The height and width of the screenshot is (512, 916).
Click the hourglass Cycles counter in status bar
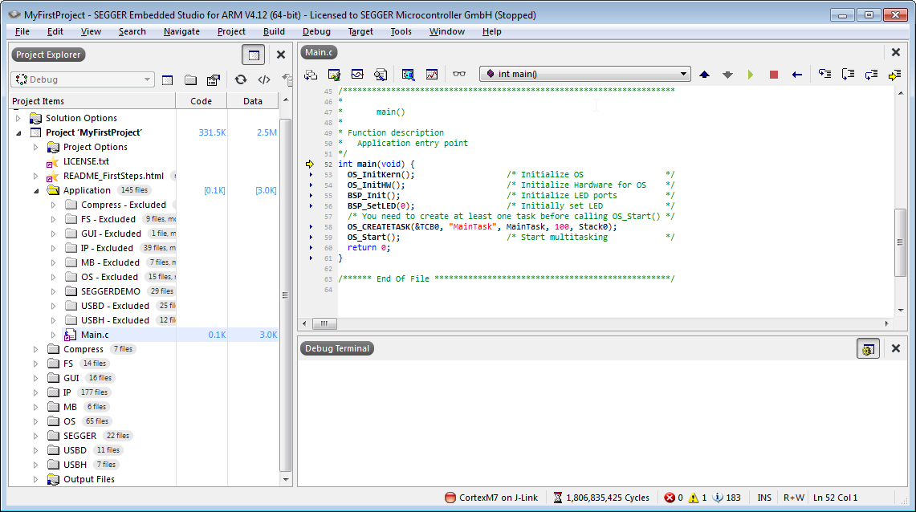point(601,498)
